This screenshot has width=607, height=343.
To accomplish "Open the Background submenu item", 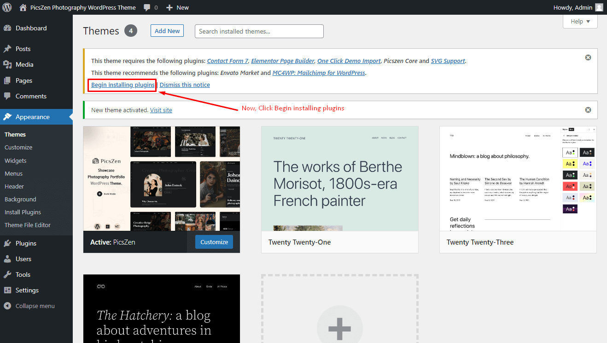I will point(20,199).
